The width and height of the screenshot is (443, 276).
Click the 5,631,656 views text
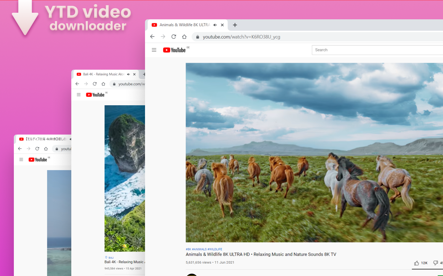[x=198, y=262]
